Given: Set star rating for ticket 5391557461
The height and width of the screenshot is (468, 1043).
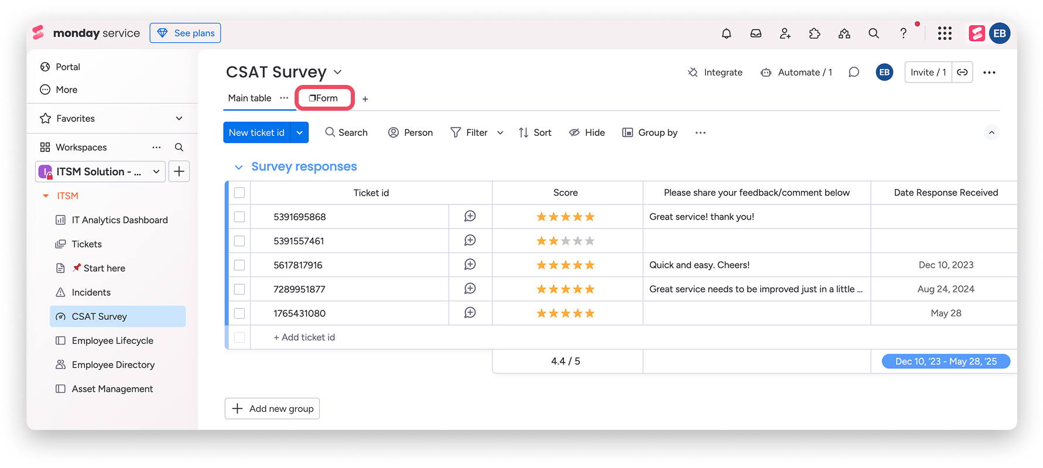Looking at the screenshot, I should 566,241.
